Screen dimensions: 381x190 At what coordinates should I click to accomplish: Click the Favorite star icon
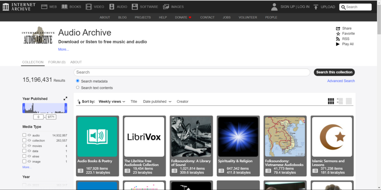tap(338, 33)
